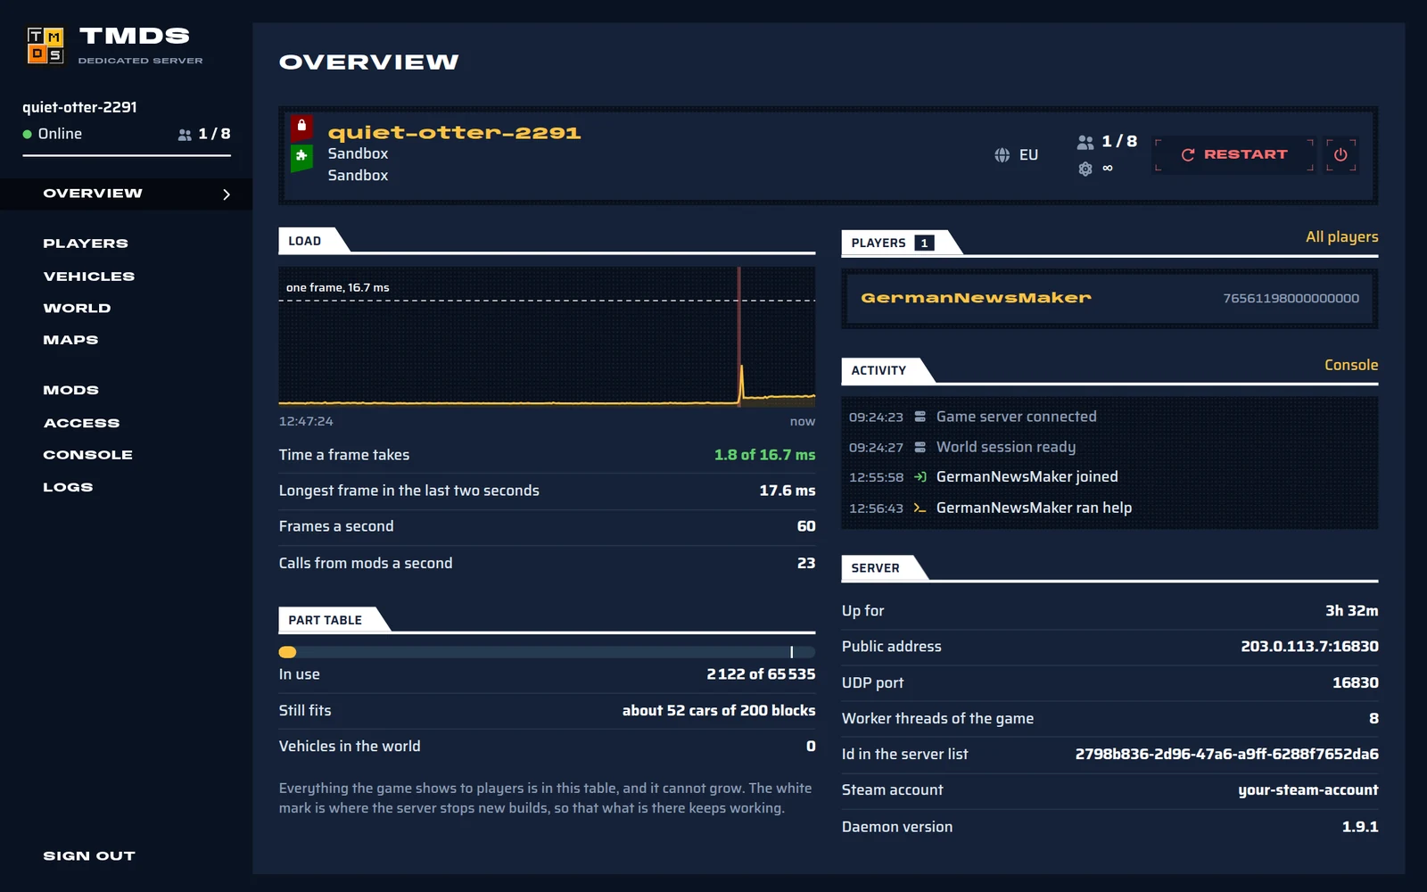Go to World section in sidebar

coord(78,309)
